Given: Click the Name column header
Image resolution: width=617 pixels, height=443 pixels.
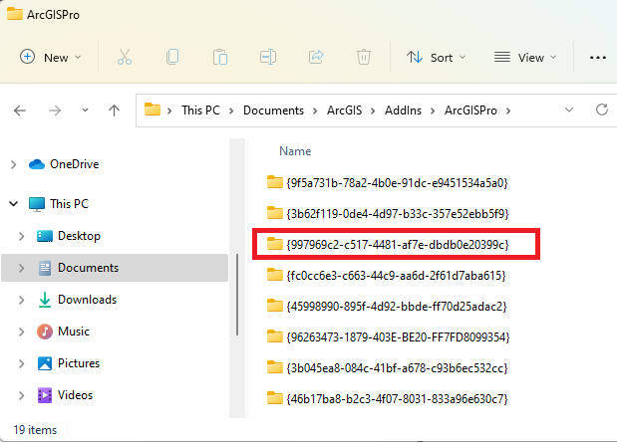Looking at the screenshot, I should (295, 151).
